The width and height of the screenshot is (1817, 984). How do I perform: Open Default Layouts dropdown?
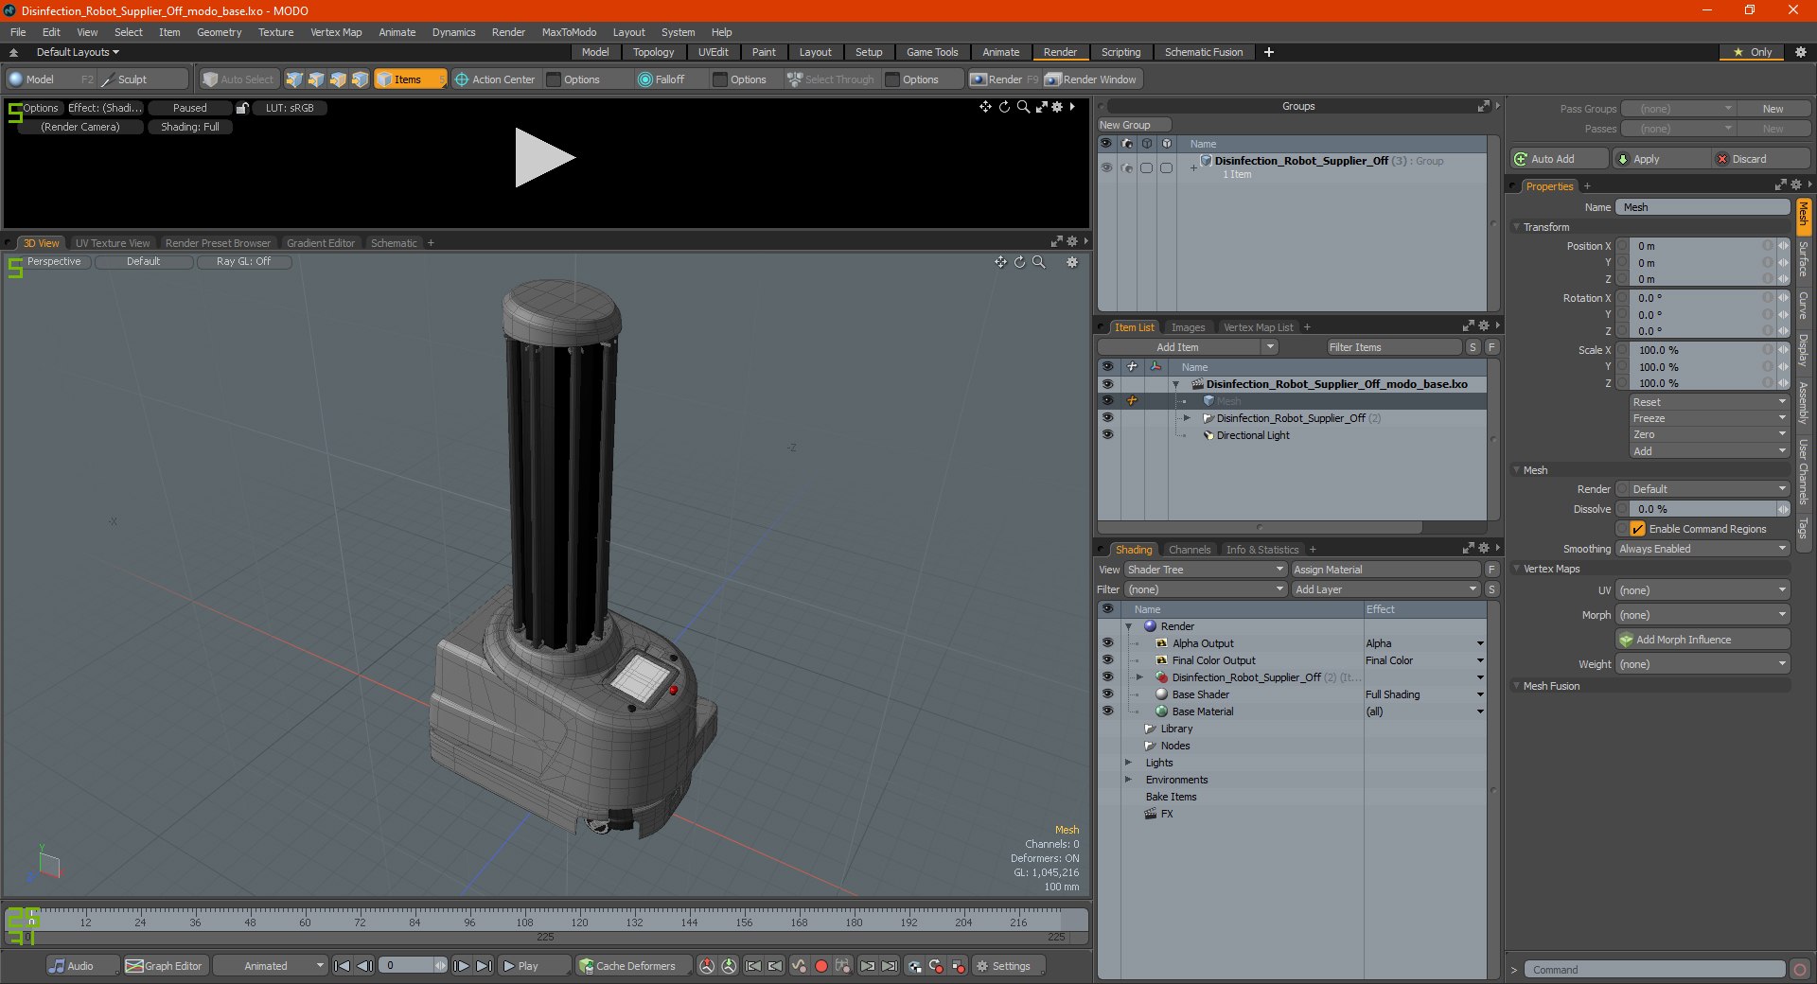pyautogui.click(x=78, y=52)
